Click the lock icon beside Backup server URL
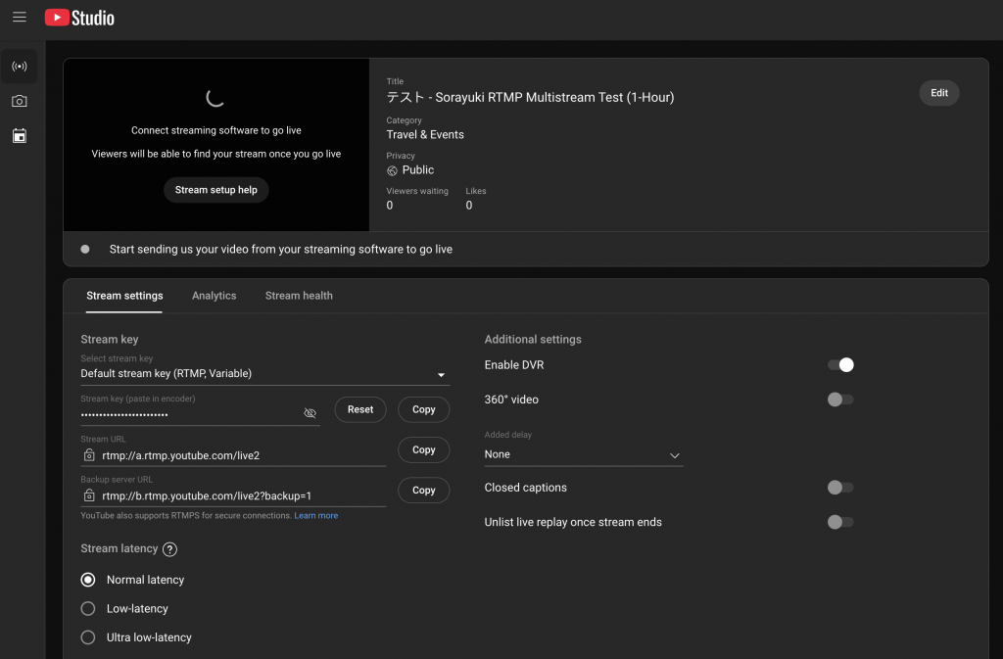1003x659 pixels. [89, 495]
